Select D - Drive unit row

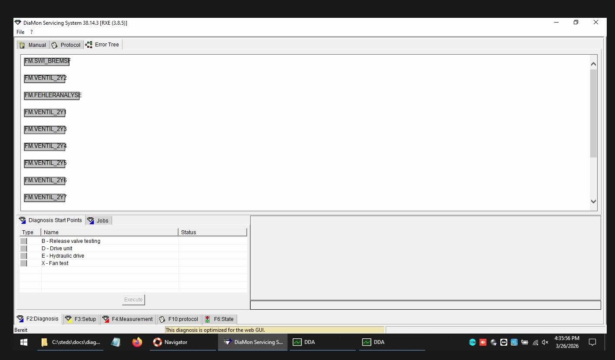tap(133, 248)
